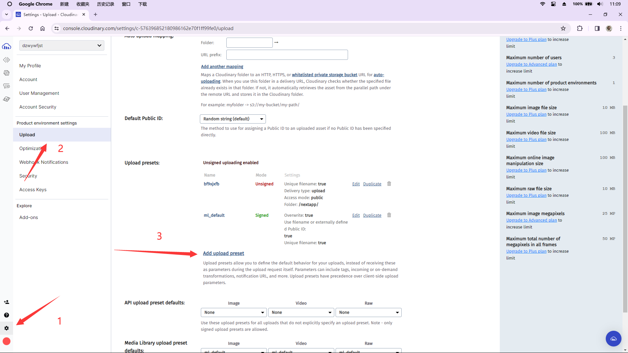
Task: Click the Account Security icon in sidebar
Action: [38, 107]
